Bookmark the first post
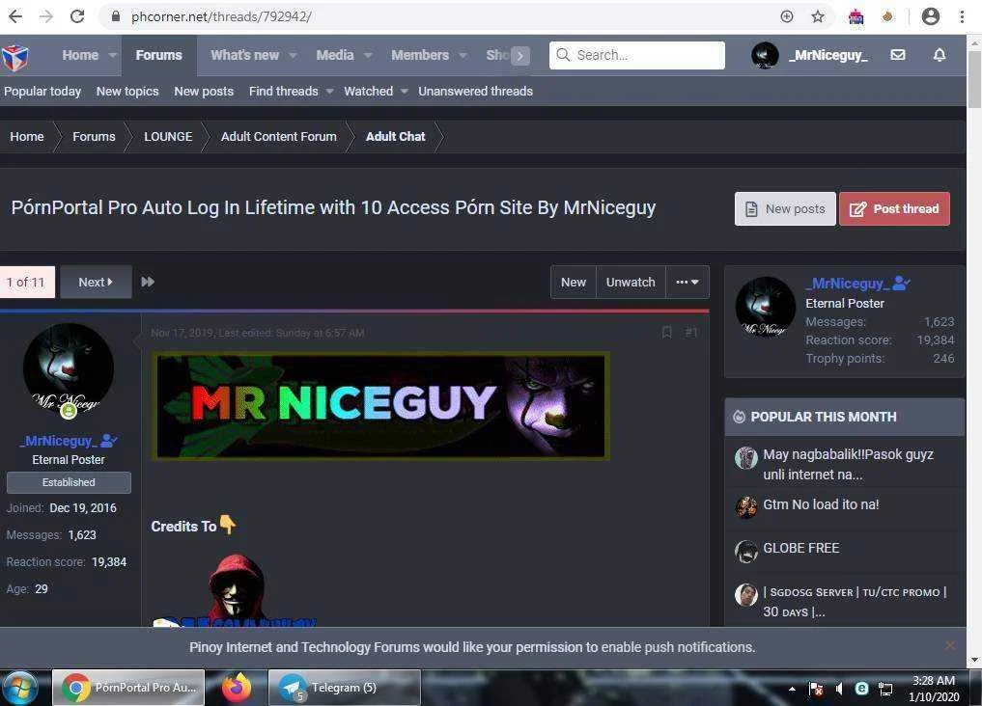This screenshot has width=982, height=706. [667, 332]
